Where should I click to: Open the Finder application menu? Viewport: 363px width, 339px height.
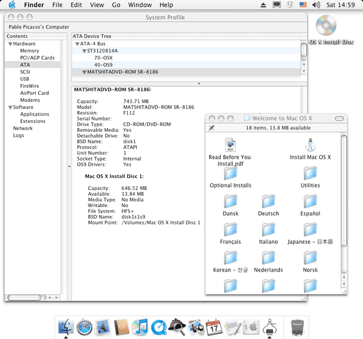(34, 5)
